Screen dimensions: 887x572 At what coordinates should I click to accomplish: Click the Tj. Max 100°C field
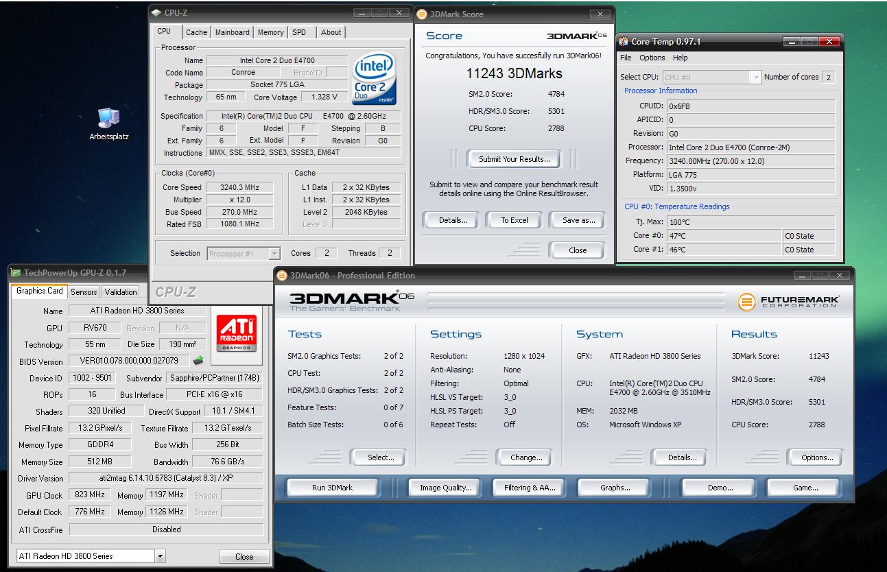tap(750, 222)
